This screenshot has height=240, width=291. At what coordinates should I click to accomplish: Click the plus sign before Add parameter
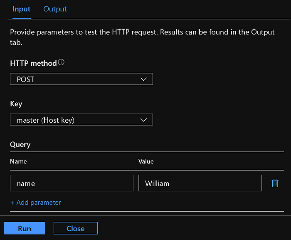click(x=12, y=203)
